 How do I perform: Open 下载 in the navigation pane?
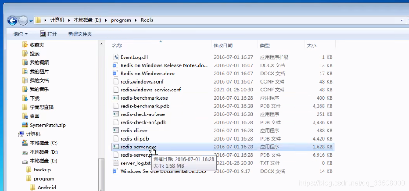pos(35,98)
